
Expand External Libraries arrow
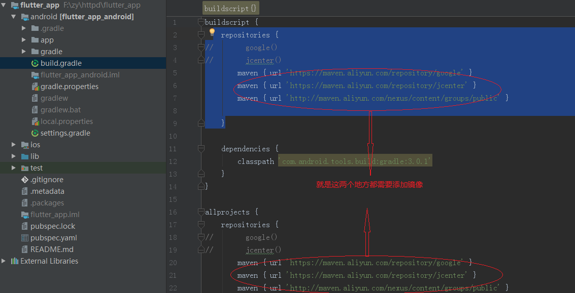point(4,261)
